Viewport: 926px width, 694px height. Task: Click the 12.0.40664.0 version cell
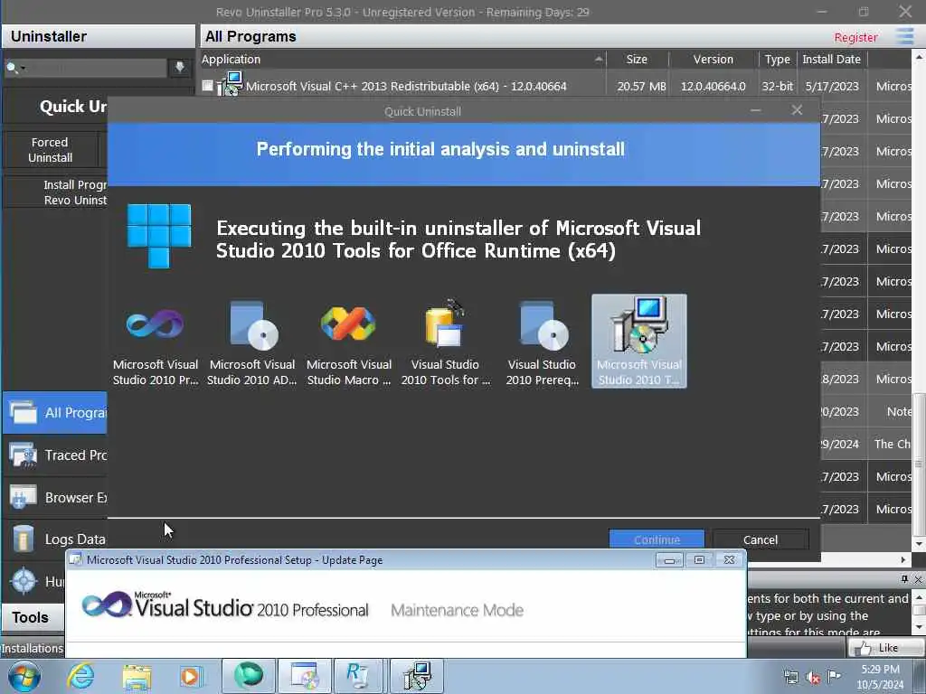(x=713, y=86)
